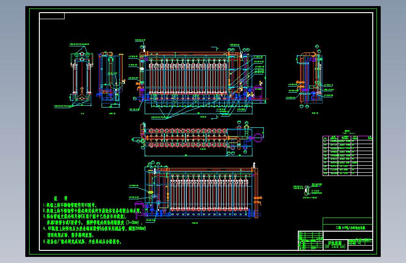Click the nozzle table header row
The image size is (406, 263).
347,138
